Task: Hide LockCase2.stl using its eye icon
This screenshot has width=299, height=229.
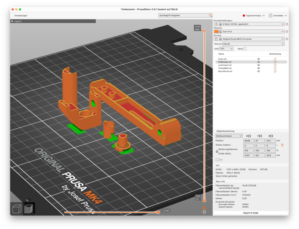Action: pyautogui.click(x=258, y=65)
